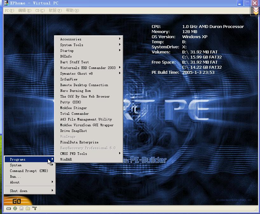Expand the CMOS PWD Tools submenu
This screenshot has height=214, width=260.
tap(89, 154)
